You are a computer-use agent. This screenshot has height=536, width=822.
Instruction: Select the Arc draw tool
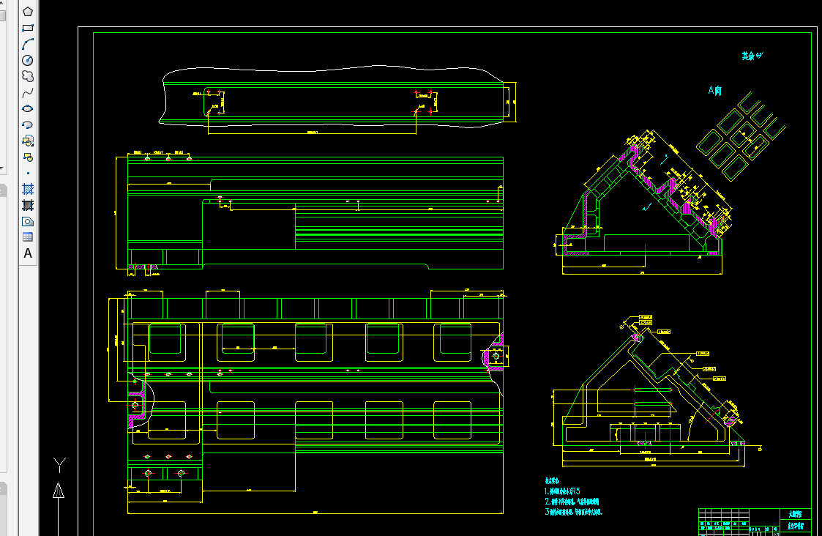pyautogui.click(x=28, y=44)
